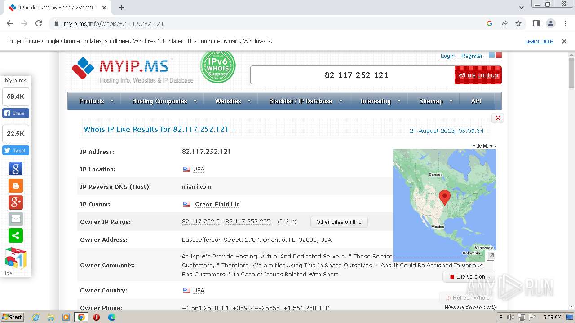Click the IPv6 Whois Support badge
Screen dimensions: 575x323
217,67
